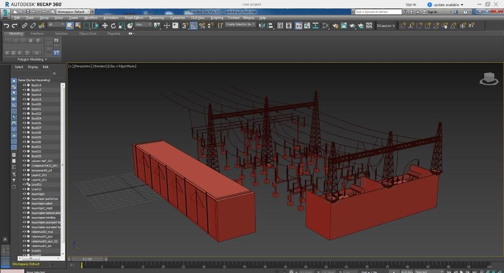Activate Unlink Selection tool
Image resolution: width=504 pixels, height=273 pixels.
pyautogui.click(x=33, y=26)
